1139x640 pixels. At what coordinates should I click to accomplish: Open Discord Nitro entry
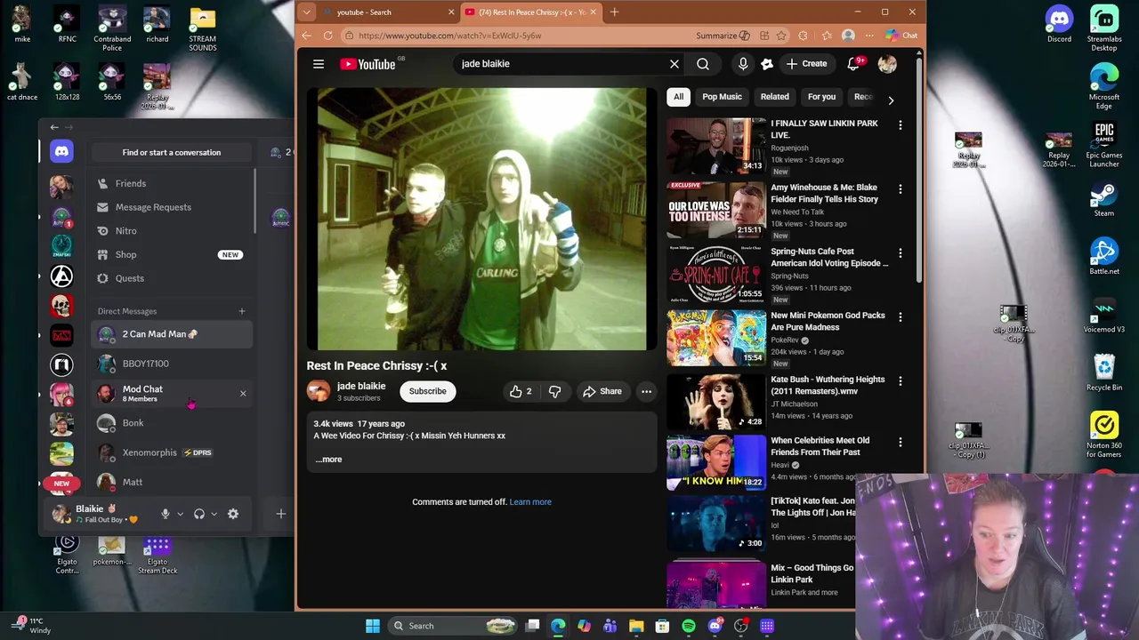172,231
